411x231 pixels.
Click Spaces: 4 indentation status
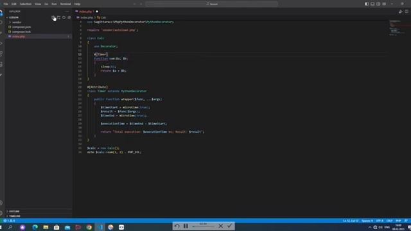(x=367, y=221)
